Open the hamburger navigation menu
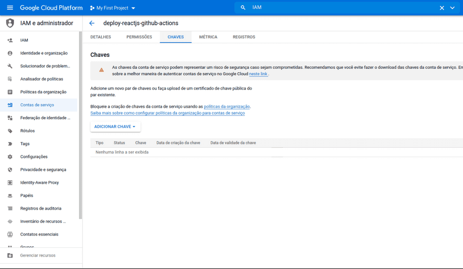Image resolution: width=463 pixels, height=269 pixels. click(10, 8)
